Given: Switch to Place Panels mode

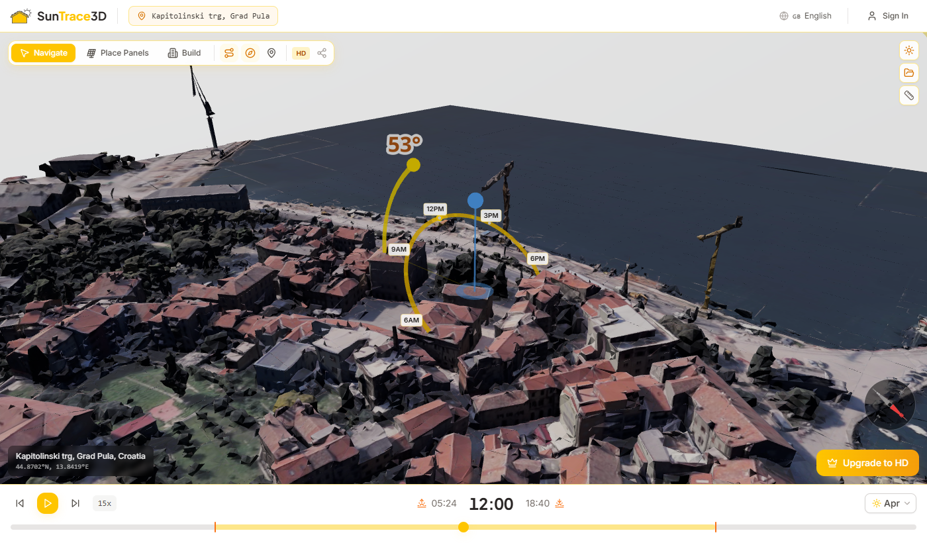Looking at the screenshot, I should coord(117,52).
